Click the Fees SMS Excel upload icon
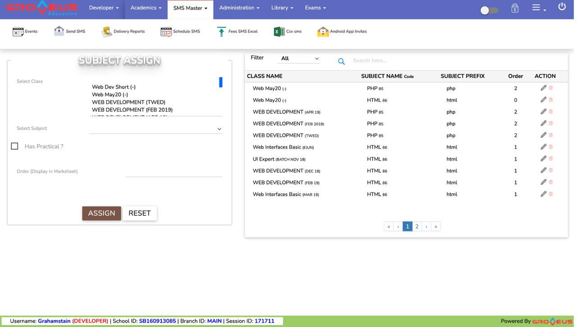The width and height of the screenshot is (577, 327). tap(221, 31)
